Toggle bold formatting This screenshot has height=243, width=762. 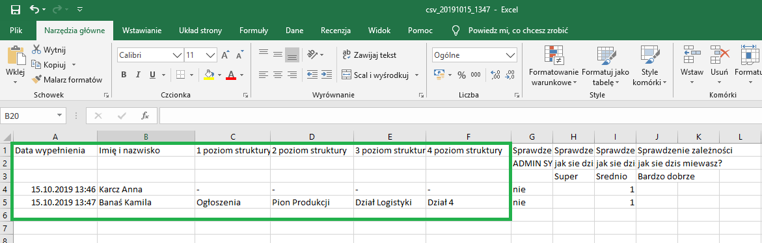[124, 75]
